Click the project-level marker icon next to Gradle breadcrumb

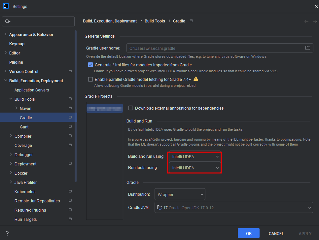[x=191, y=21]
